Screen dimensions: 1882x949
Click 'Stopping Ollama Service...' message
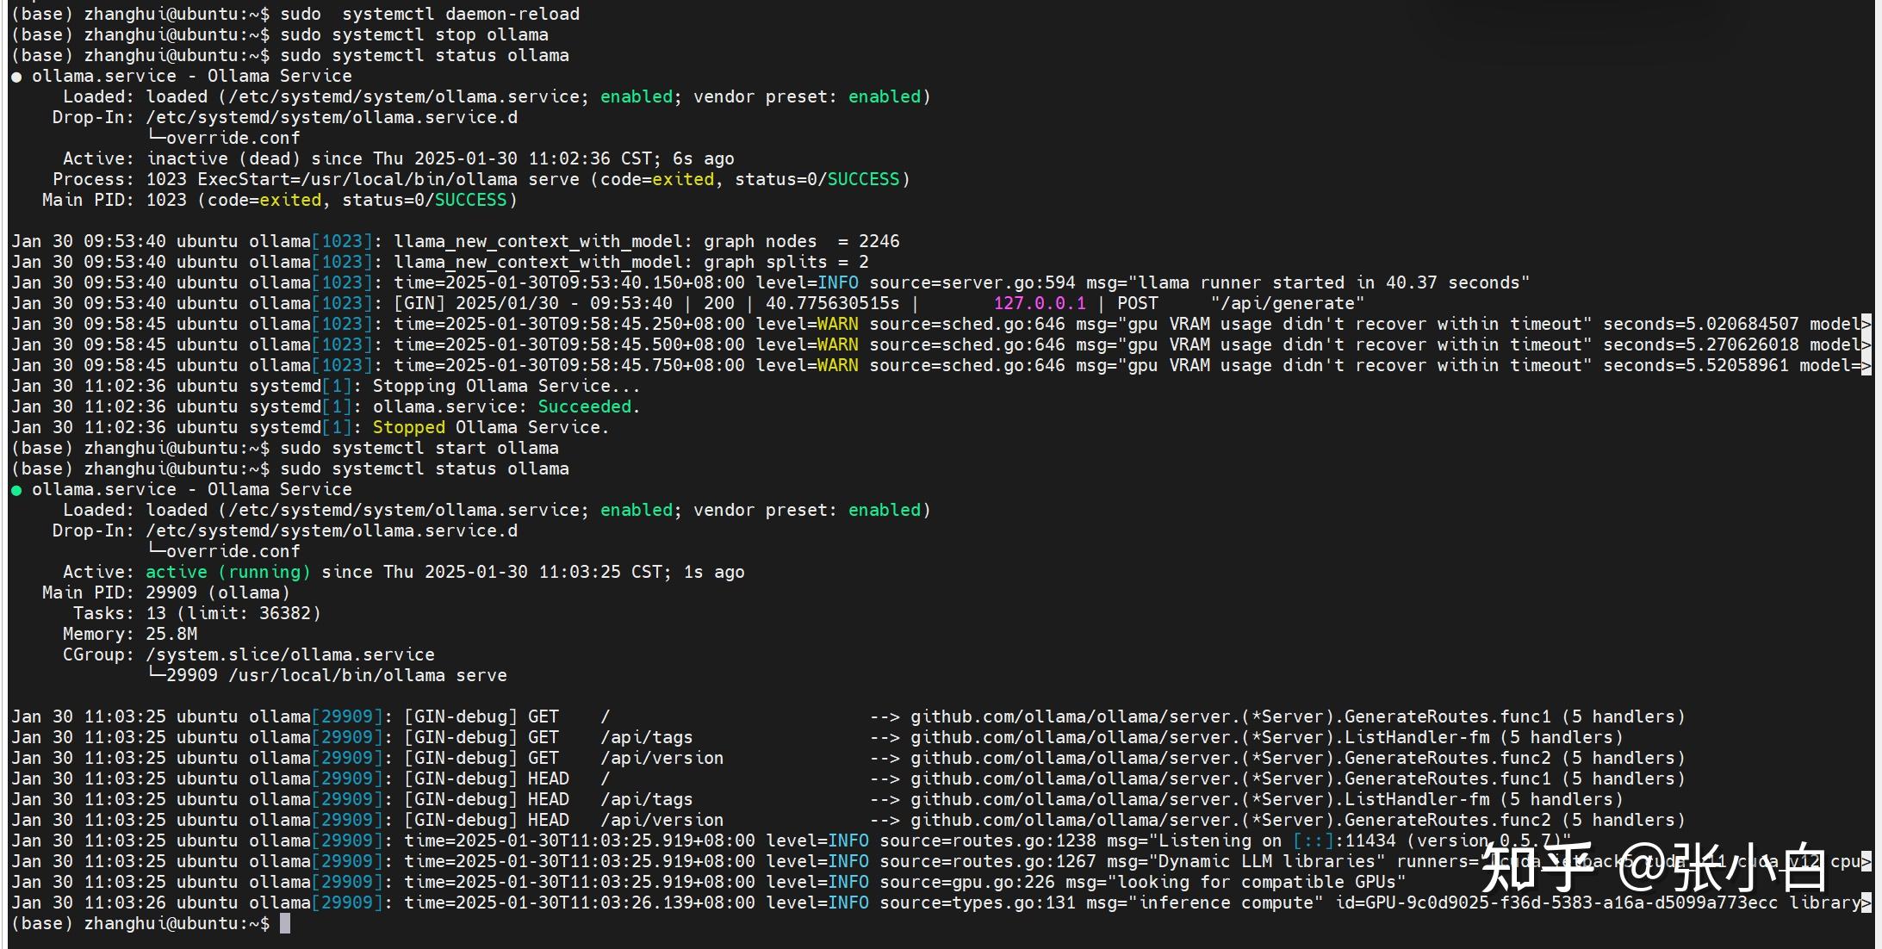click(x=506, y=386)
